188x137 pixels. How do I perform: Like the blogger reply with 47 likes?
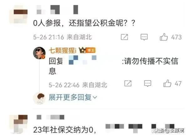[167, 83]
